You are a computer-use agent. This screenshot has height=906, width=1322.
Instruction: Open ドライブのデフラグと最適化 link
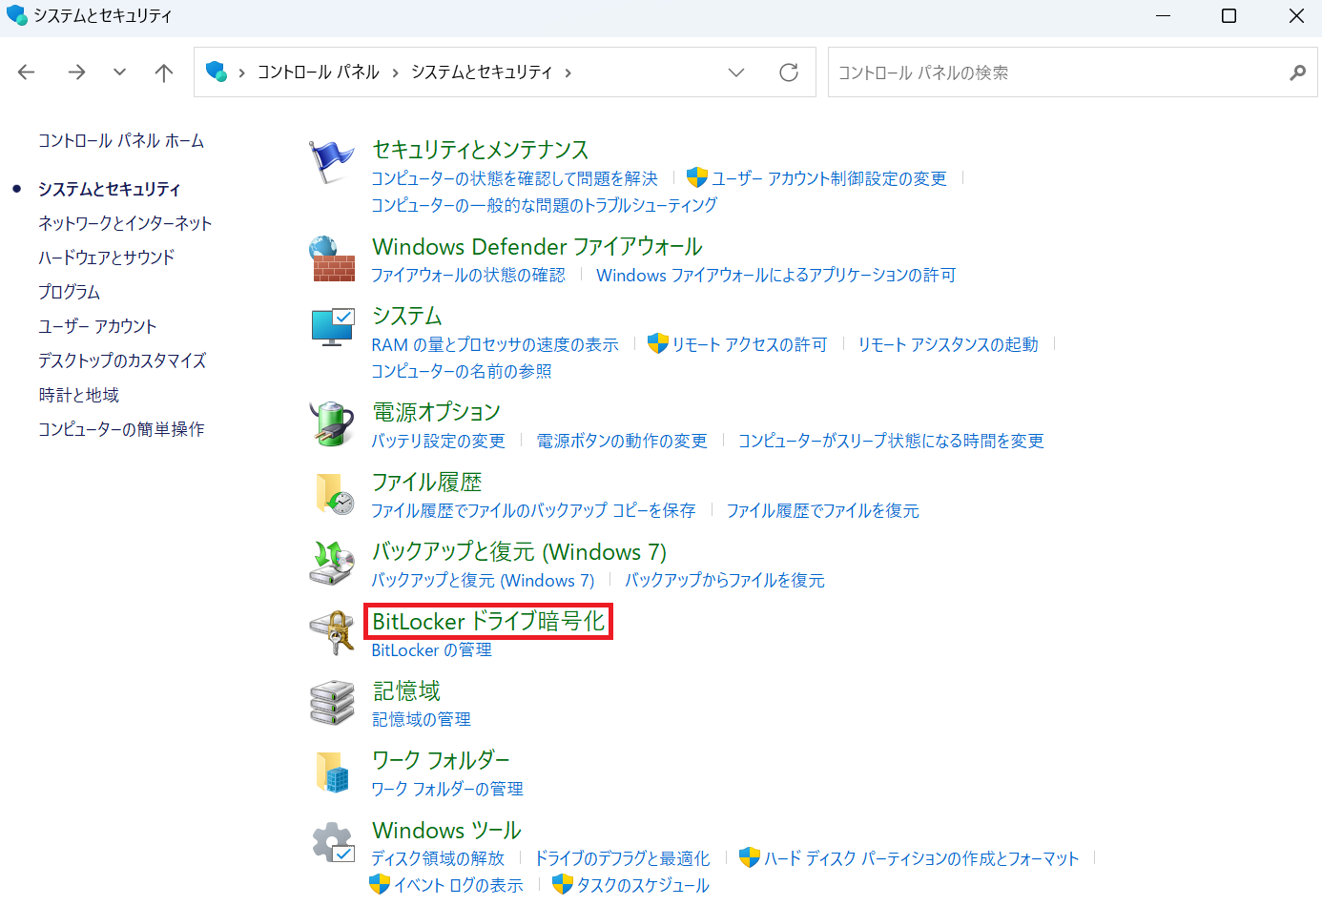pos(622,858)
